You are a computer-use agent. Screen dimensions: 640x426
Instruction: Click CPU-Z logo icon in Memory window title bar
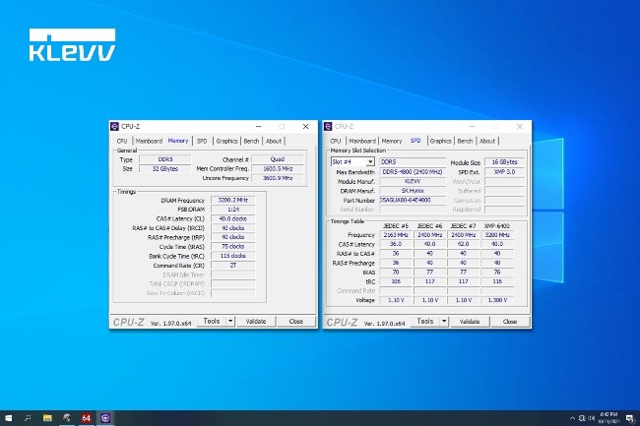tap(114, 126)
